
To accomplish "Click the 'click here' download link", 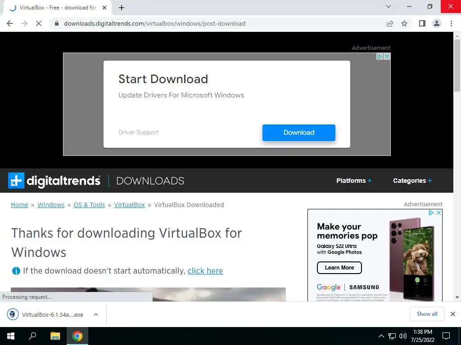I will point(205,271).
